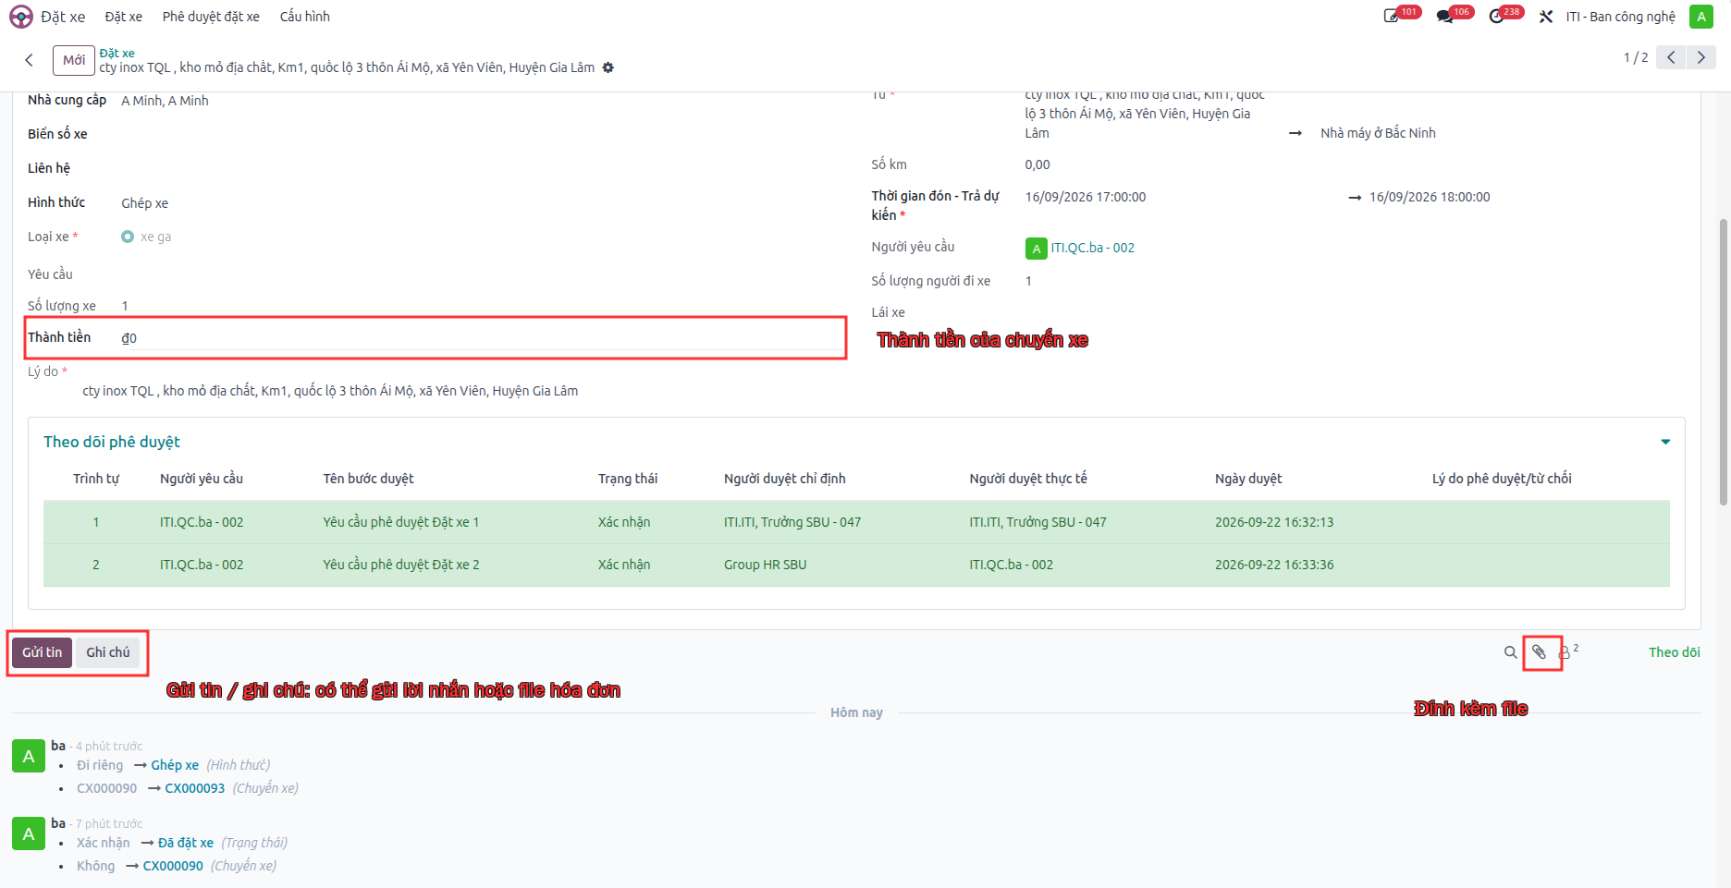Viewport: 1731px width, 888px height.
Task: Open the debug tools wrench icon
Action: coord(1546,17)
